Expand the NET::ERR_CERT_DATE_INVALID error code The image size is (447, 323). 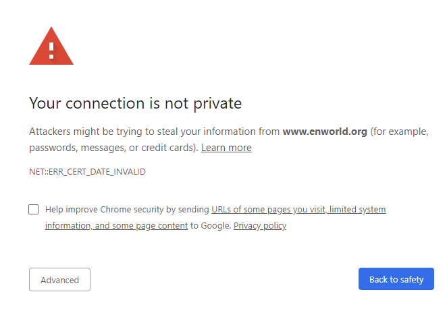(87, 172)
